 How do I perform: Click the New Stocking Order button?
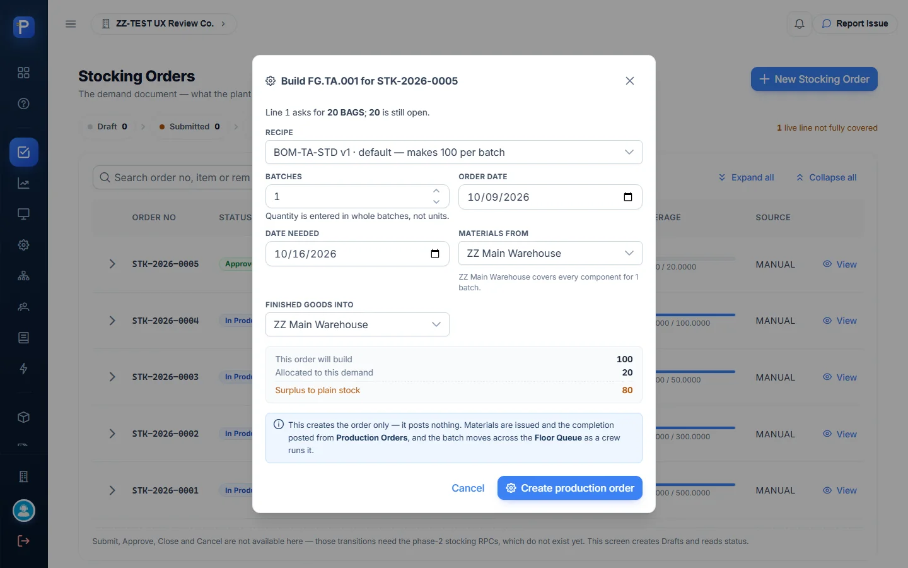(x=814, y=79)
